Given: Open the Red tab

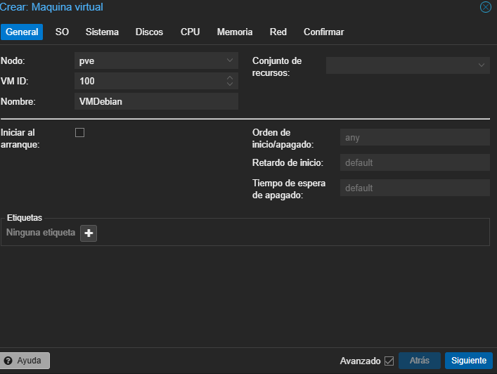Looking at the screenshot, I should 278,32.
